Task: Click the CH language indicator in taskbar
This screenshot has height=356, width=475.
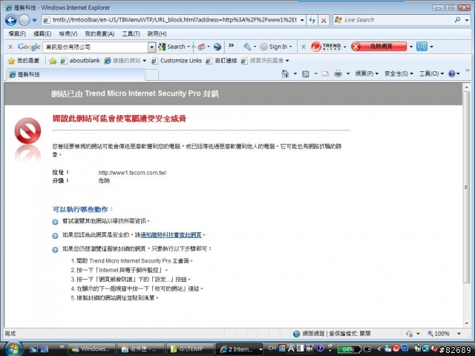Action: point(272,348)
